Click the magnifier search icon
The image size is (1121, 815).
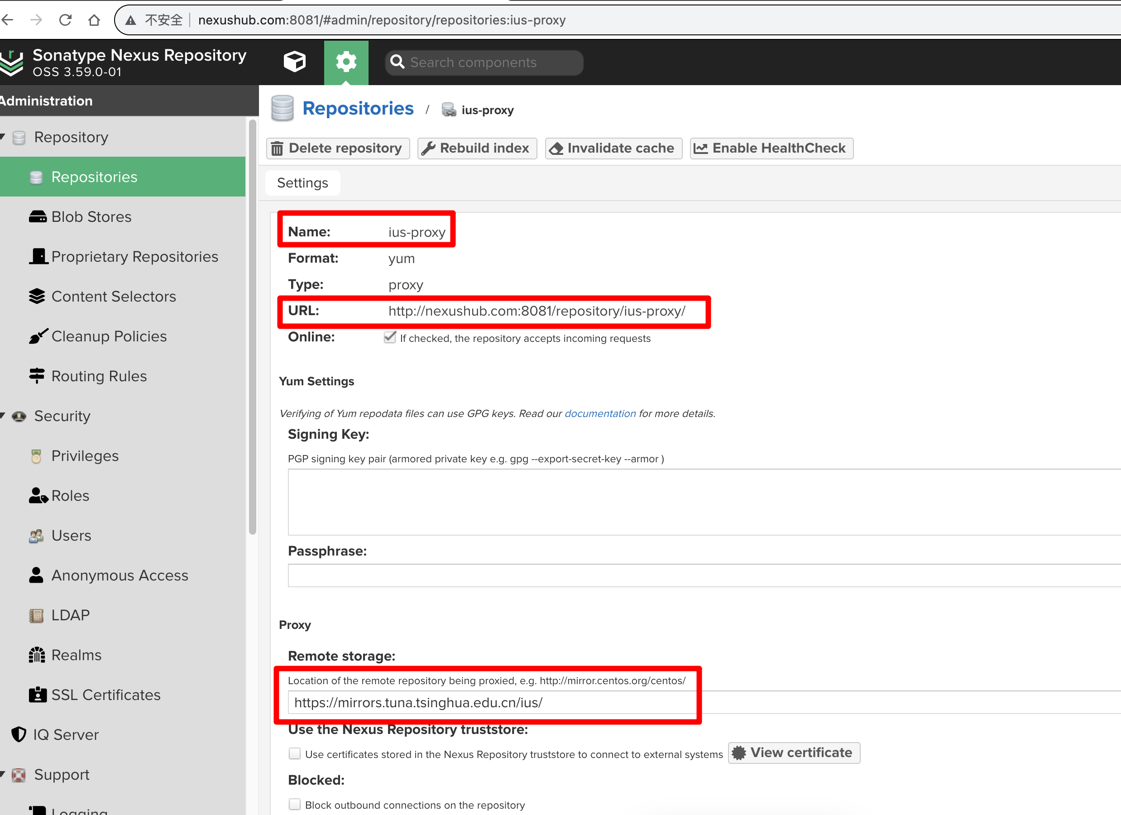tap(398, 62)
